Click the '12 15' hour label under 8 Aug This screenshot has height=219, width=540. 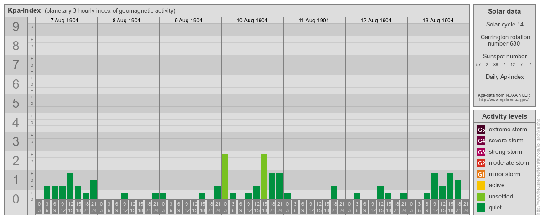[x=132, y=207]
